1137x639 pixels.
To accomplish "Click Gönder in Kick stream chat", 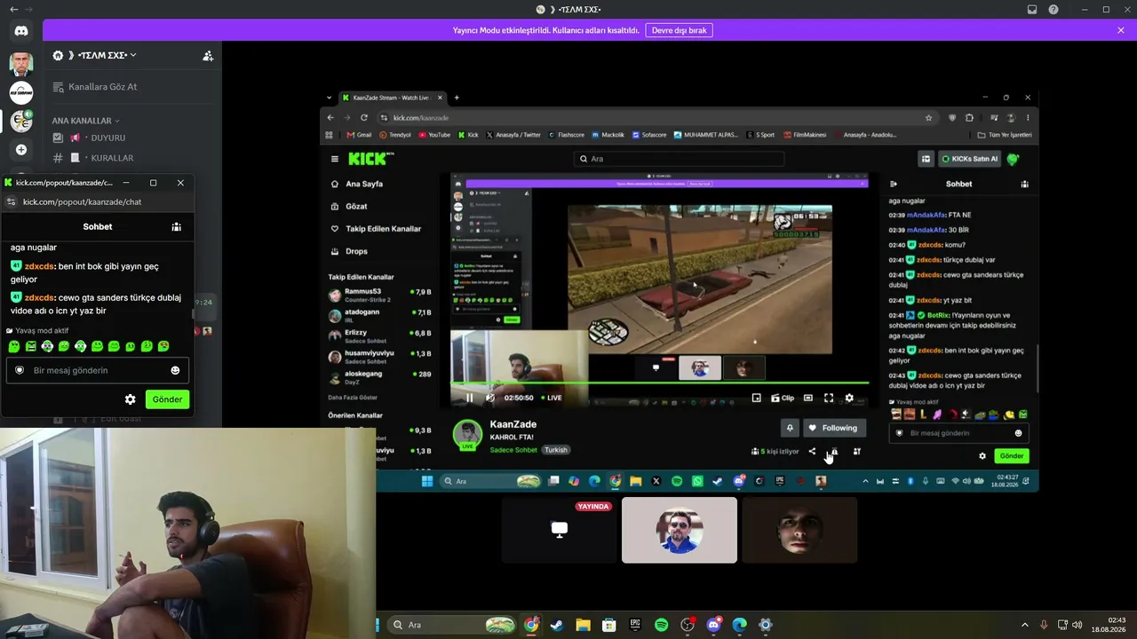I will [1012, 456].
